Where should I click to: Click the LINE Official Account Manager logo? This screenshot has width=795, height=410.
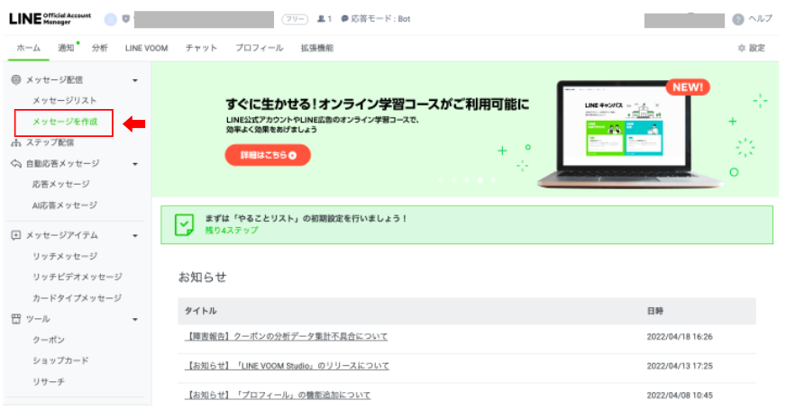click(x=50, y=19)
